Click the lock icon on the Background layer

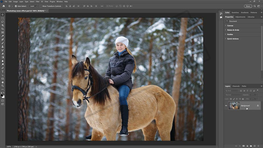[x=258, y=106]
